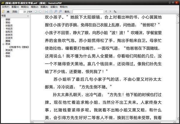The width and height of the screenshot is (180, 124).
Task: Open the 缩放(Z) menu
Action: (34, 7)
